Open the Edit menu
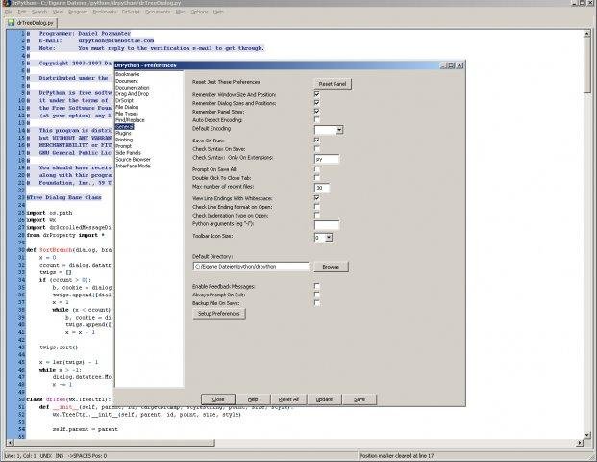Viewport: 597px width, 462px height. pyautogui.click(x=22, y=12)
